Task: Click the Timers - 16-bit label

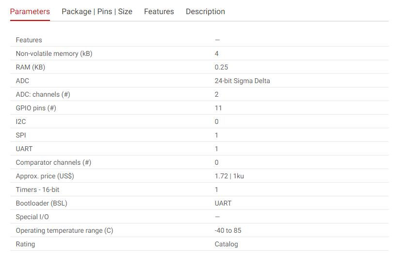Action: 37,190
